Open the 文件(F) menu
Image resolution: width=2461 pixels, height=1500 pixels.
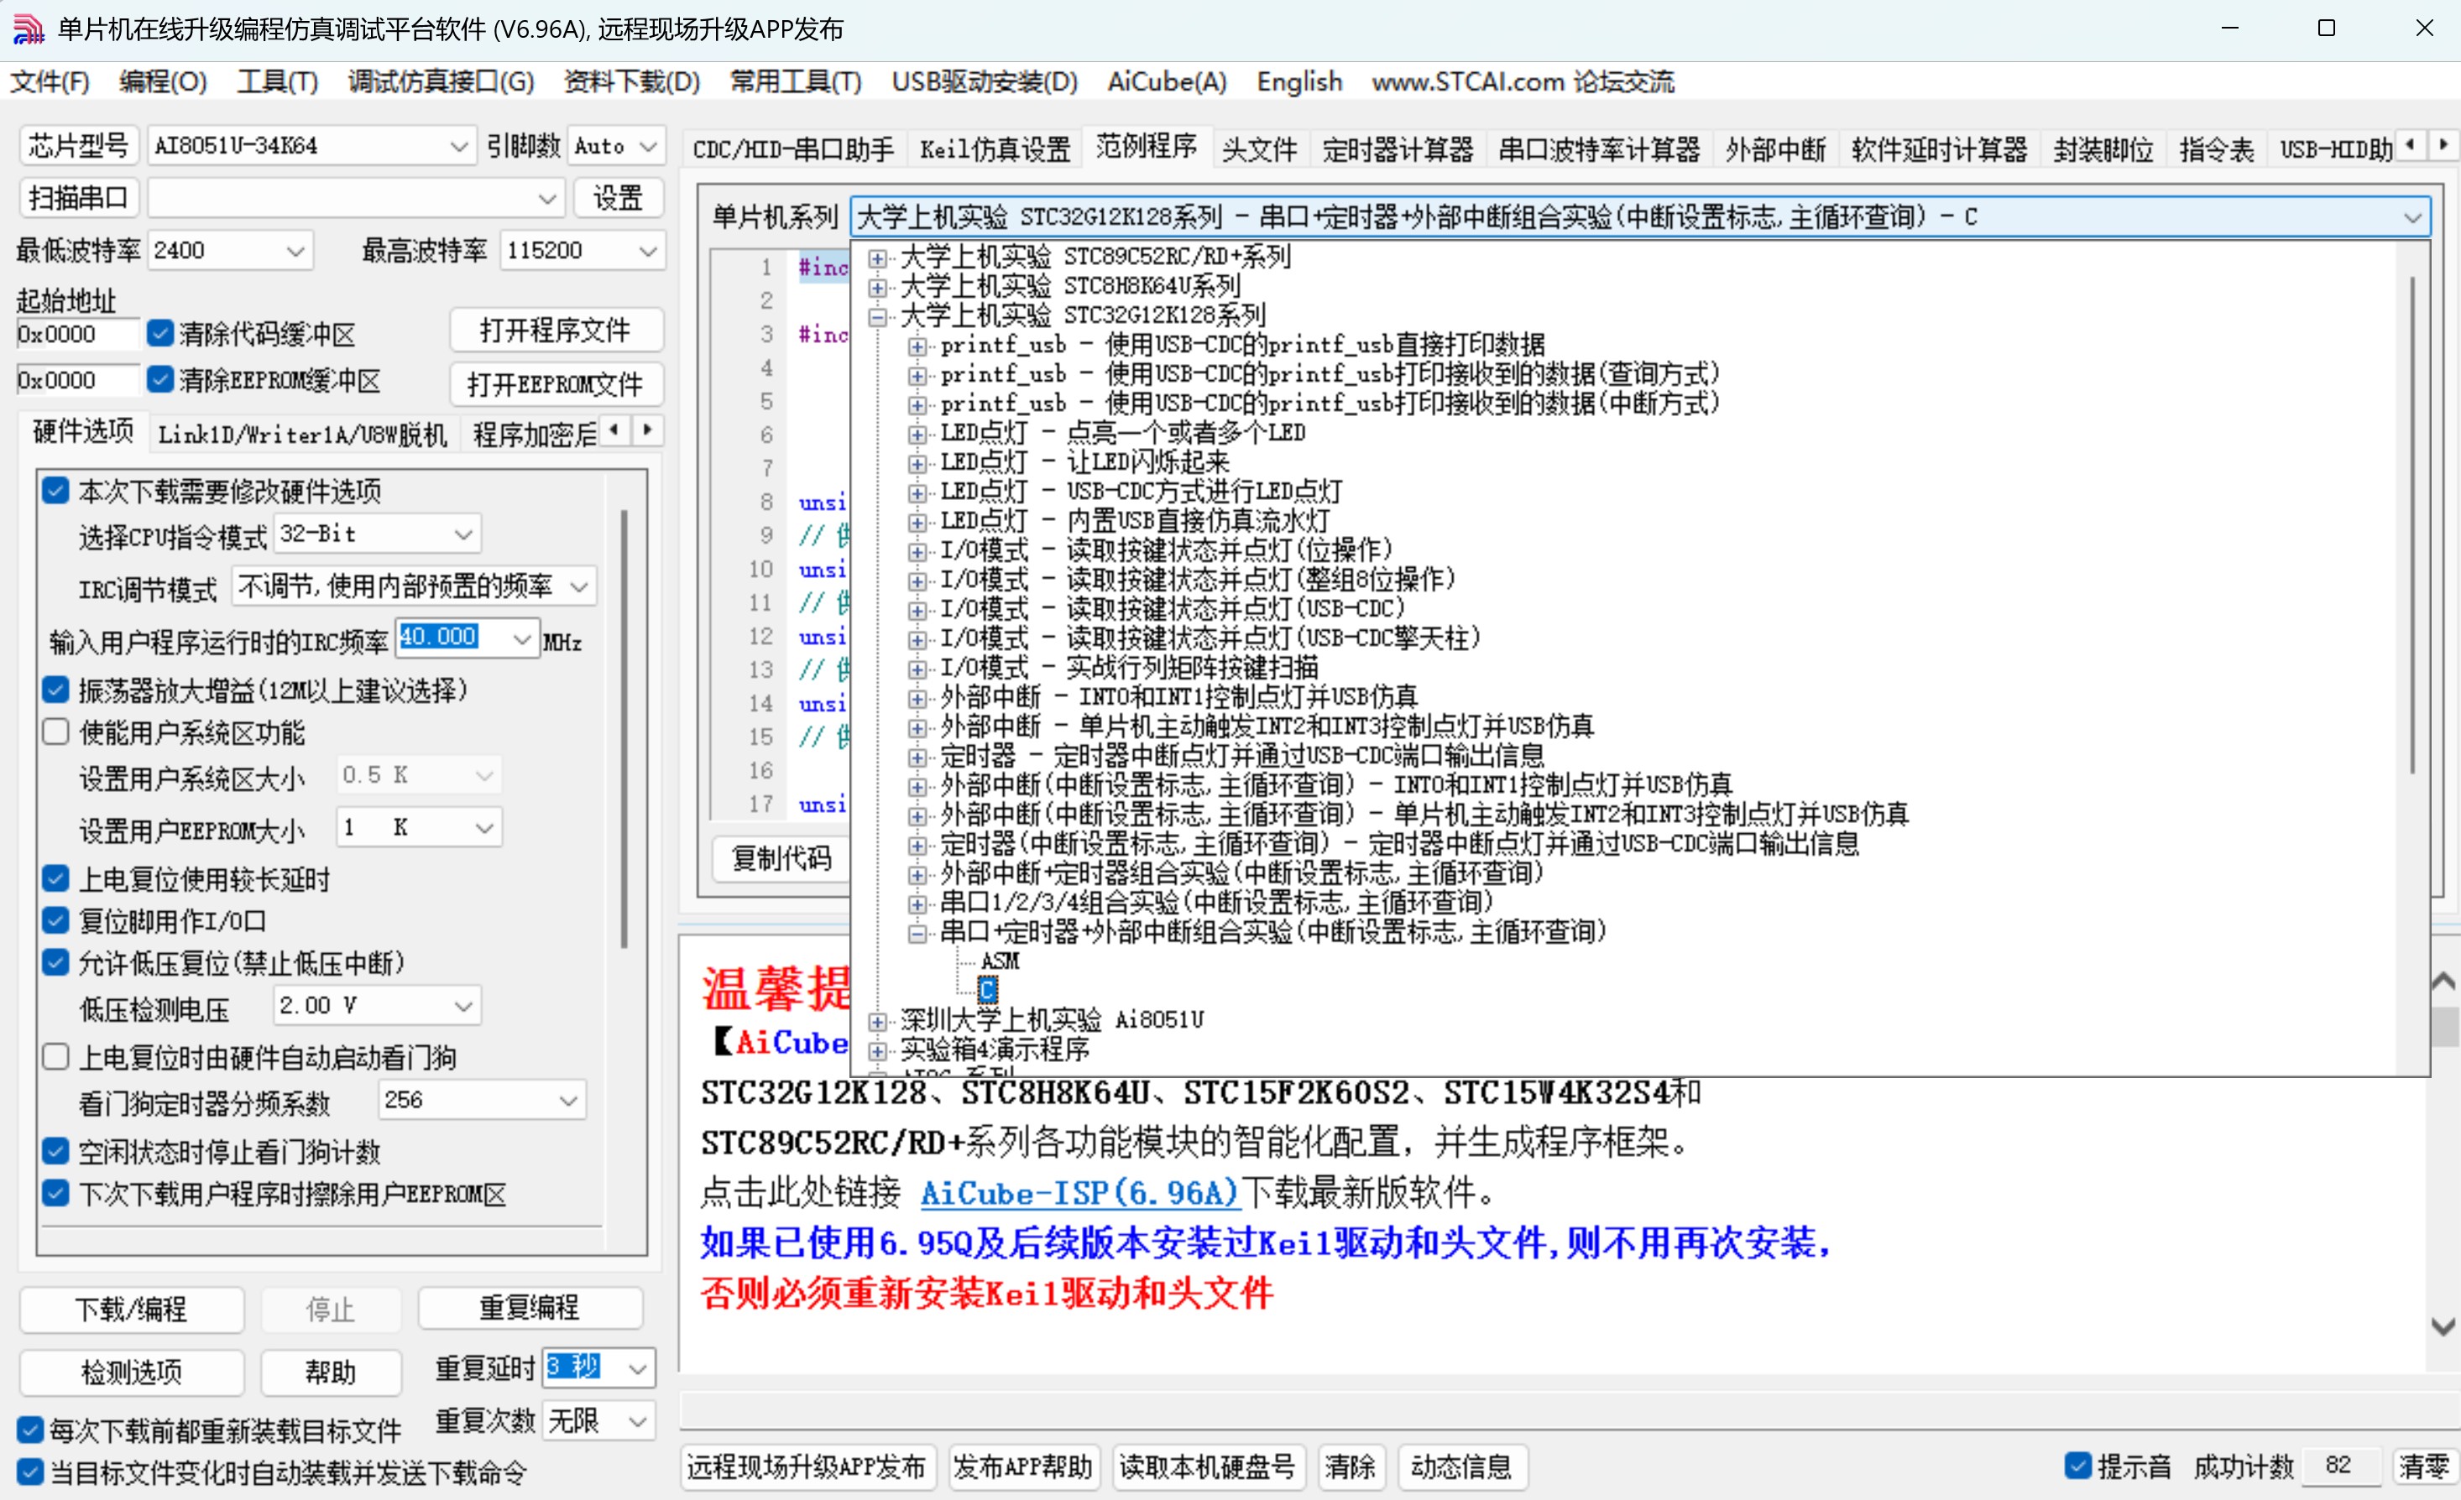click(50, 82)
